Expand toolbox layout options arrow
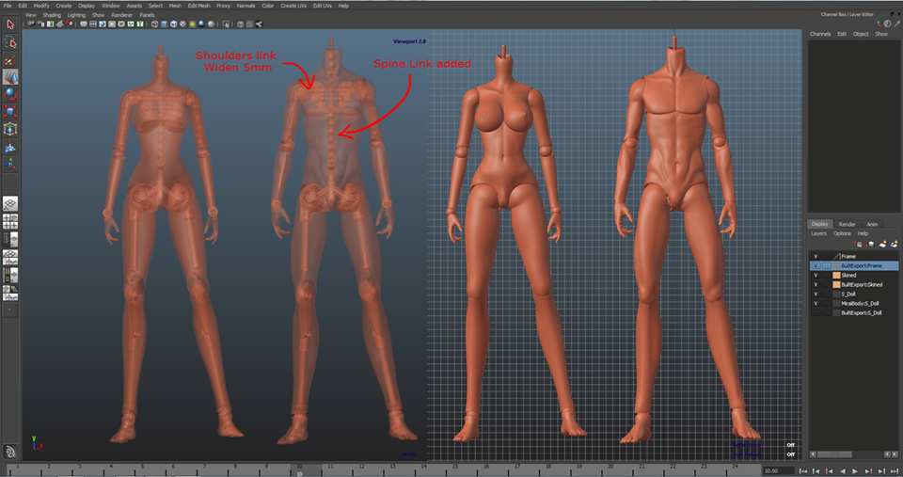 pos(9,310)
